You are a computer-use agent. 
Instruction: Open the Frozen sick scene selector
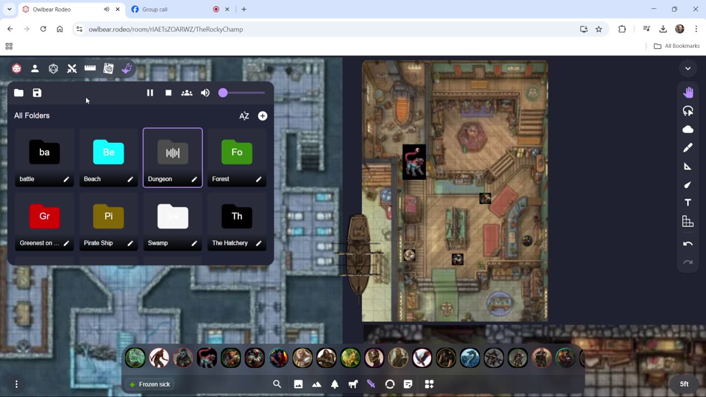click(x=150, y=384)
